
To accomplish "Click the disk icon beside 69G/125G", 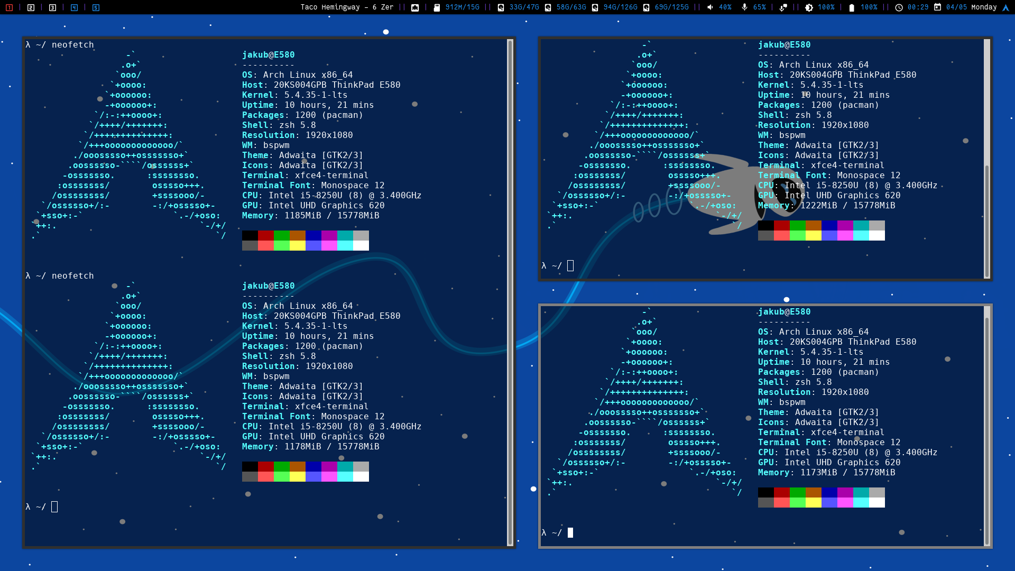I will tap(646, 7).
